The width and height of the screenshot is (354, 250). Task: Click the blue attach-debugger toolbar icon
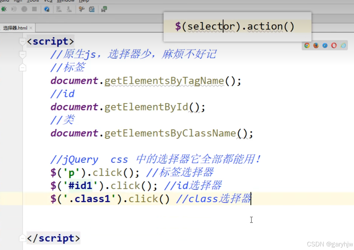coord(47,9)
